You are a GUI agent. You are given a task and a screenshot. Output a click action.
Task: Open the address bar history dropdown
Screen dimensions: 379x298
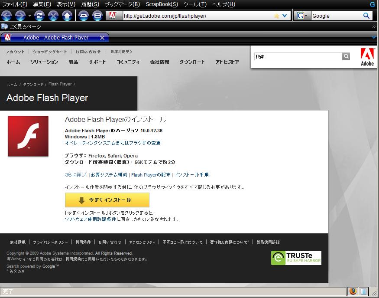tap(285, 16)
